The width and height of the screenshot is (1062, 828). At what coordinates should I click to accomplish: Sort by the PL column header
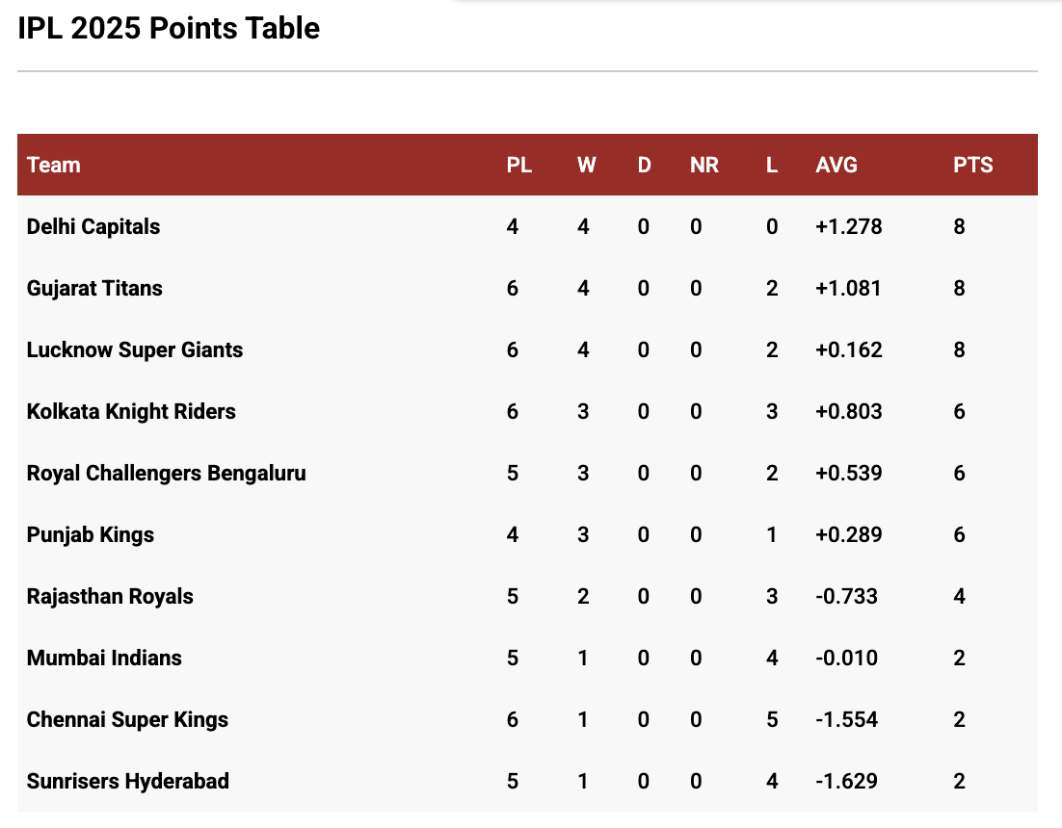pos(519,166)
